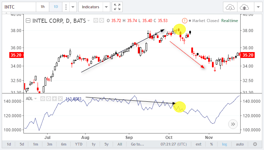The height and width of the screenshot is (150, 264).
Task: Open the top-right dropdown arrow menu
Action: point(258,7)
